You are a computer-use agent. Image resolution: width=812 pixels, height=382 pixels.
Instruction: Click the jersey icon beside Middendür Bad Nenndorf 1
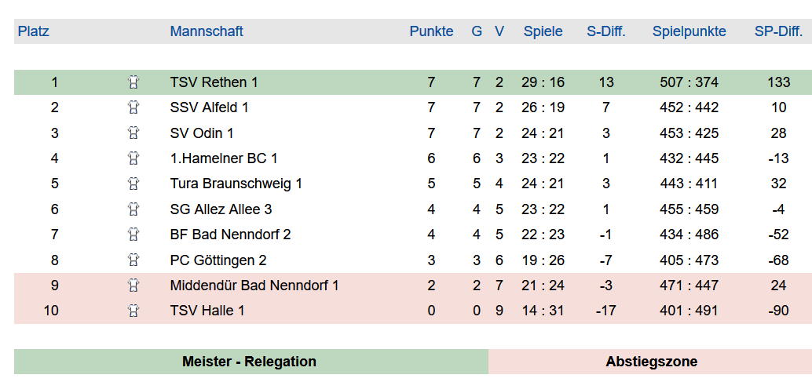coord(134,286)
